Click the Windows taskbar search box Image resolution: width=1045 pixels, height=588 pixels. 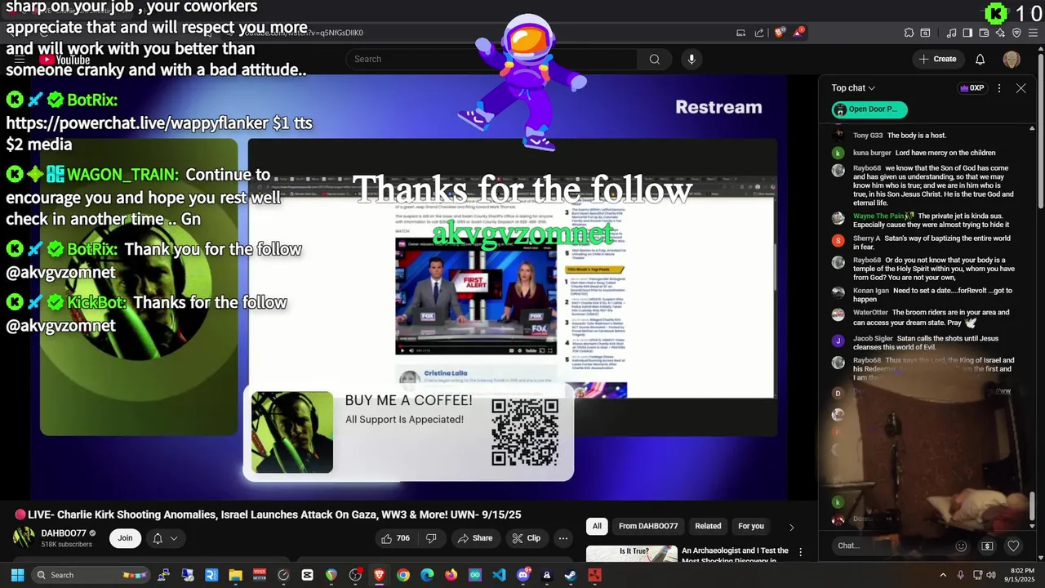pos(91,575)
